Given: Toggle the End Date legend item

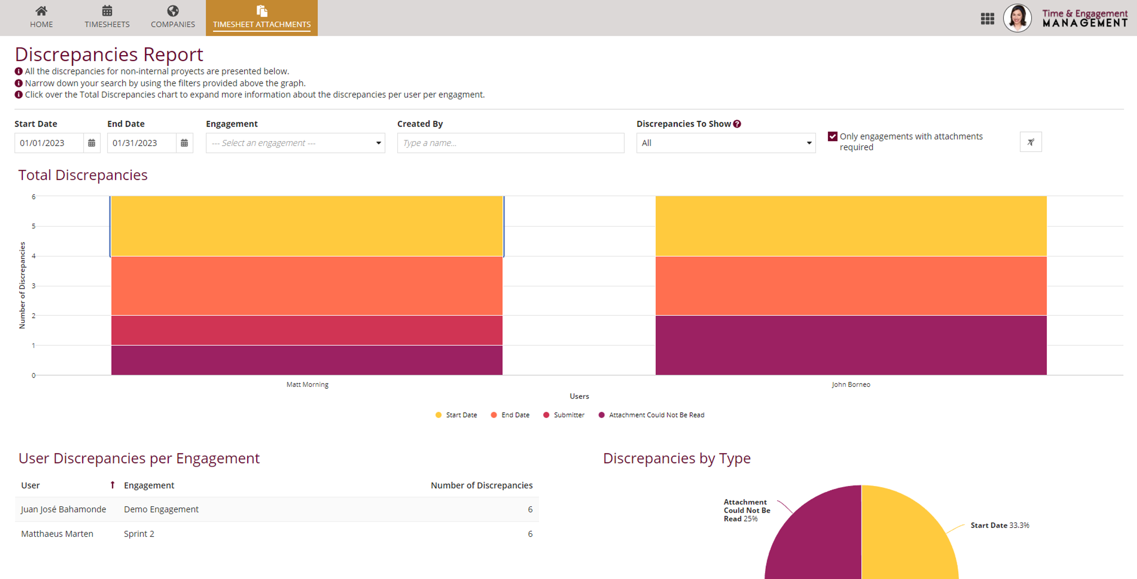Looking at the screenshot, I should coord(510,415).
